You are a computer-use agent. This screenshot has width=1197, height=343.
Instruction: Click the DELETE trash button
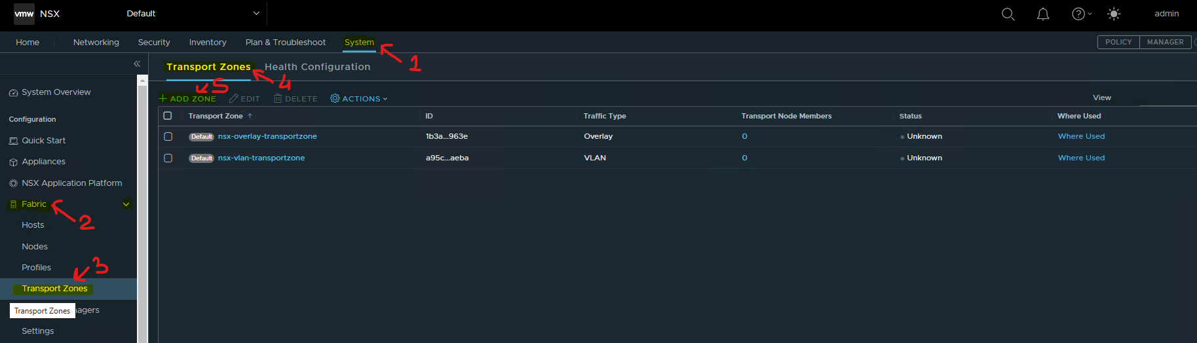tap(295, 99)
